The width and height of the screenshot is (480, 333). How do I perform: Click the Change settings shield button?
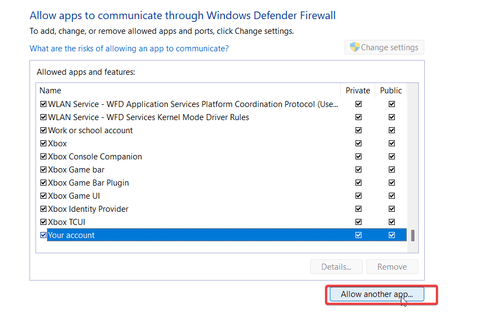(x=384, y=47)
